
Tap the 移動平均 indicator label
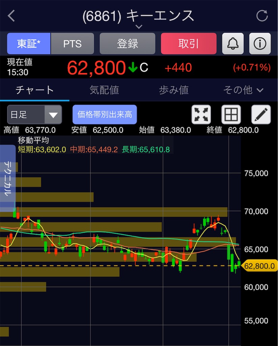point(33,140)
